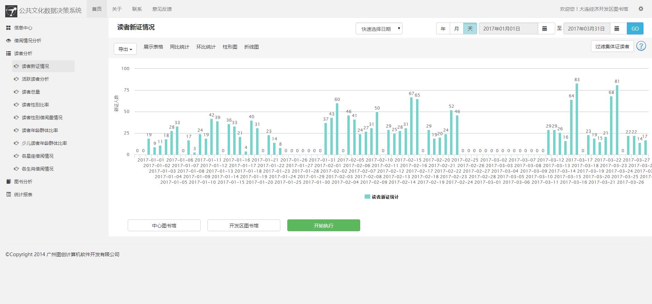The height and width of the screenshot is (304, 652).
Task: Switch granularity to 月 (month)
Action: click(457, 29)
